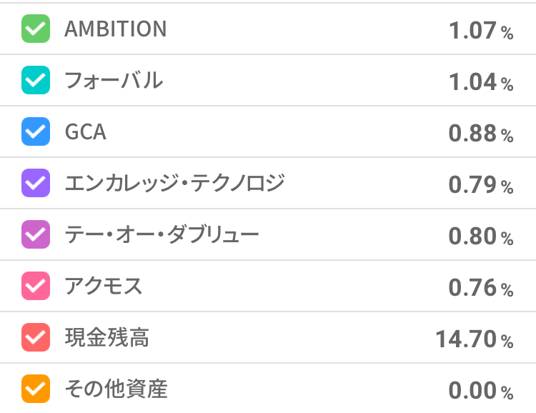Uncheck the orange その他資産 checkbox
536x413 pixels.
pyautogui.click(x=36, y=389)
